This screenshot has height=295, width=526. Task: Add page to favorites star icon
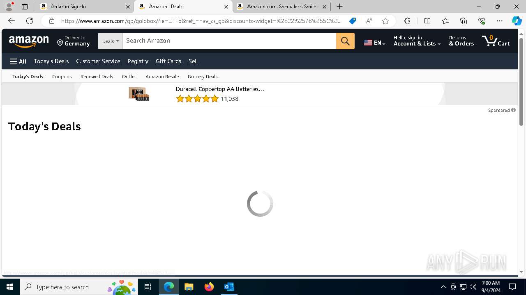pyautogui.click(x=385, y=21)
